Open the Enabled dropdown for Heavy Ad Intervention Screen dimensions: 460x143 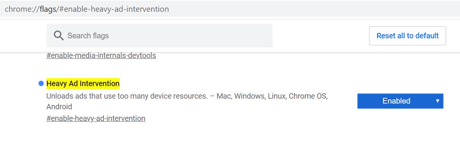click(x=400, y=101)
